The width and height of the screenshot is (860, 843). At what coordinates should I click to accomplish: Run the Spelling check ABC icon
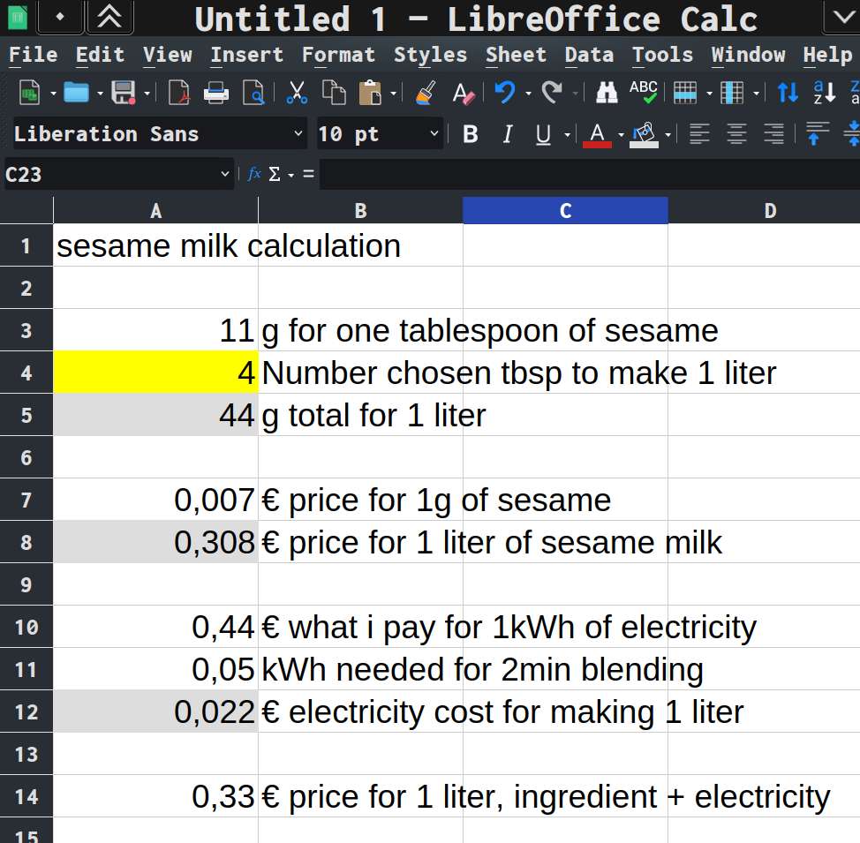coord(643,93)
